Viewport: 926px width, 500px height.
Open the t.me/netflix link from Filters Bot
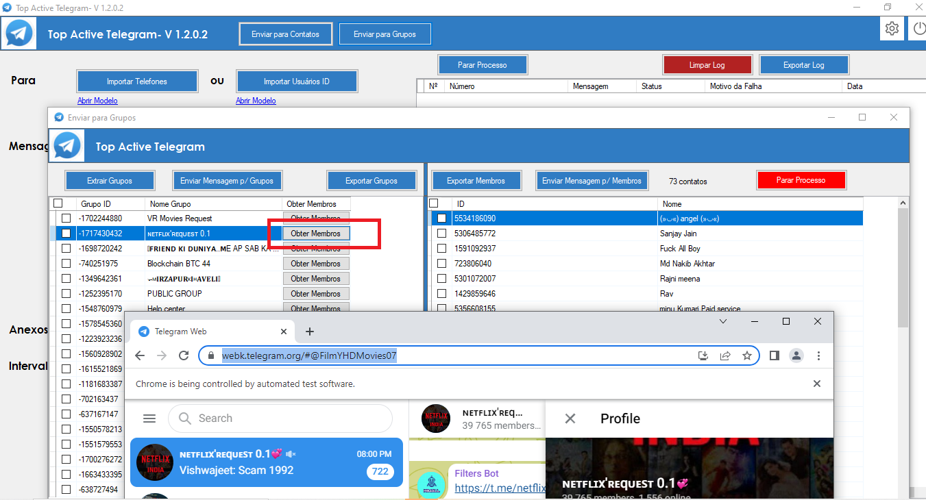click(500, 488)
